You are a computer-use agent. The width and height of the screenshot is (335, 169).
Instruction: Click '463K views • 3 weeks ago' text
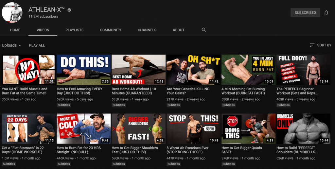pyautogui.click(x=296, y=99)
